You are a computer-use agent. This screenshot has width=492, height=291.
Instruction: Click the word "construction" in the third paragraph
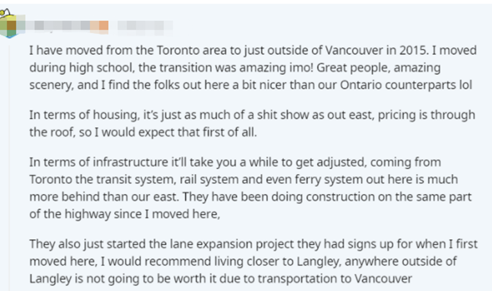point(340,197)
